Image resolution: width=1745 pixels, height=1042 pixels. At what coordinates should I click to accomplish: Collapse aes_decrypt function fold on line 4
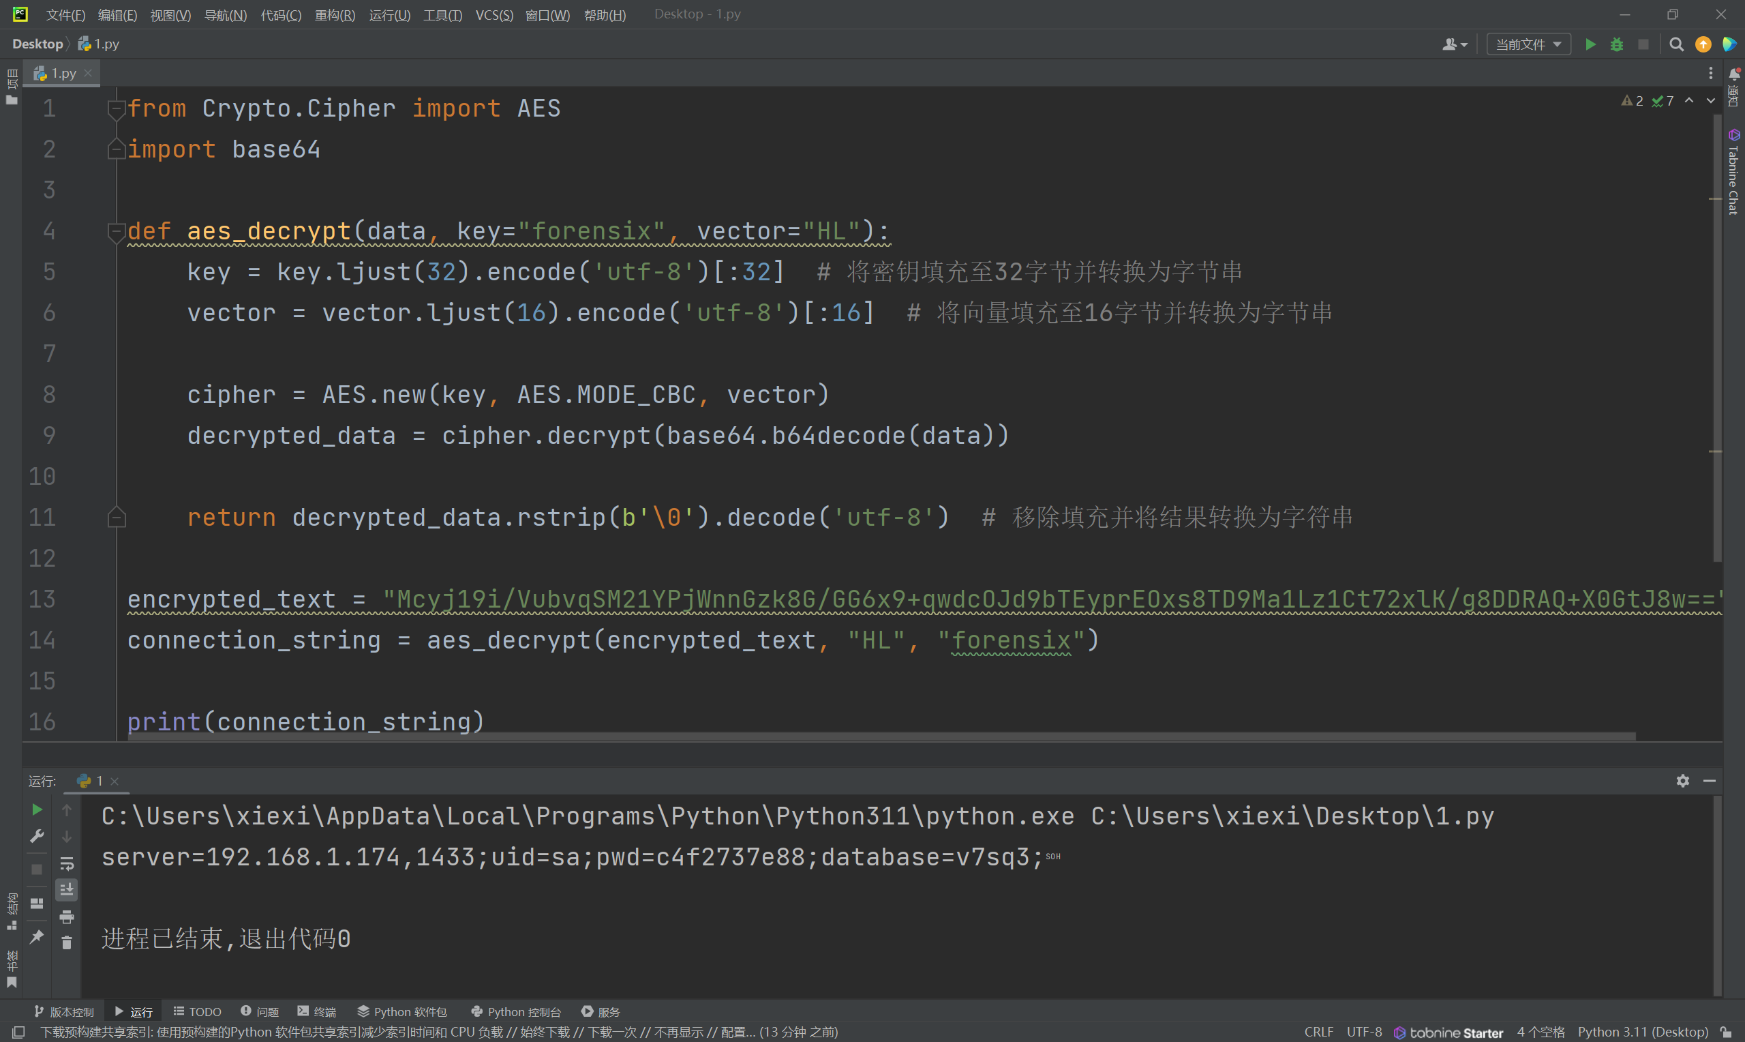117,231
